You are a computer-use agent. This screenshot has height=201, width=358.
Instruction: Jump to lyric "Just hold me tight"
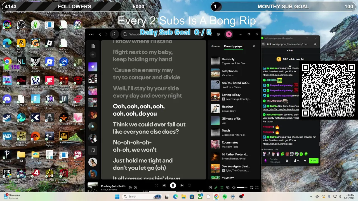coord(143,164)
